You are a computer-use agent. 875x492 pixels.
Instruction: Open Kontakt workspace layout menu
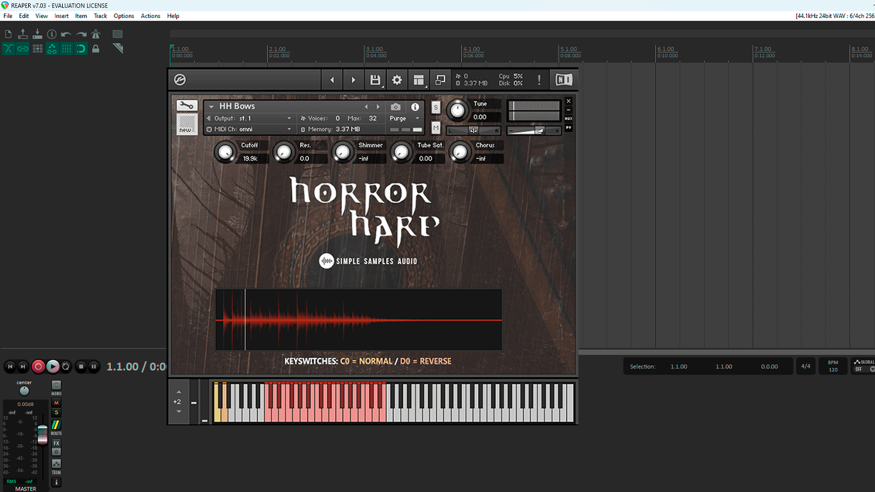(x=419, y=80)
